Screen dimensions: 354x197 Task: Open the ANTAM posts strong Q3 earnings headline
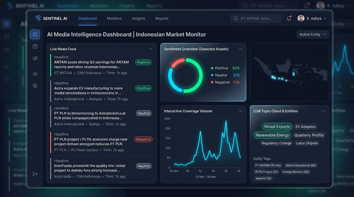[92, 64]
